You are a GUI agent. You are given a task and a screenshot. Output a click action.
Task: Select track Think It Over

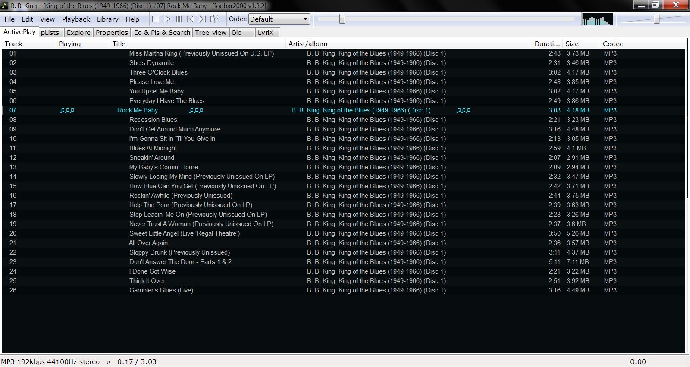[343, 281]
